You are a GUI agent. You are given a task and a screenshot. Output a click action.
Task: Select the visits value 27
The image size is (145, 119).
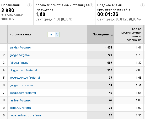point(110,115)
